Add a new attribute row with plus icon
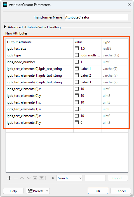Viewport: 134px width, 197px height. [10, 178]
